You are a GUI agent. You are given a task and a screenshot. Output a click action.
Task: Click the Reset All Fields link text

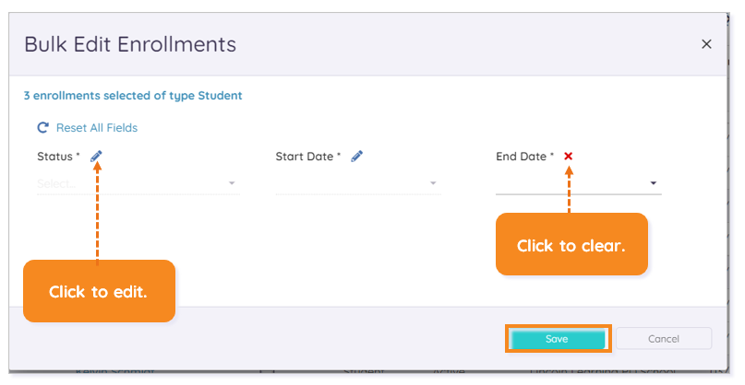click(97, 127)
